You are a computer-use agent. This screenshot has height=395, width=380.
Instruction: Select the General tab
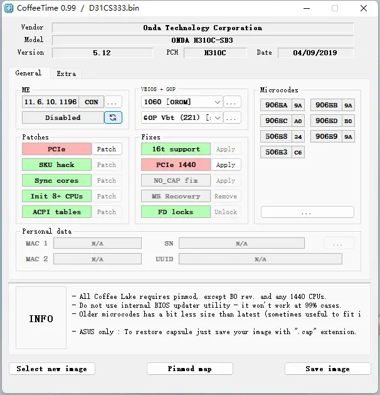[29, 73]
